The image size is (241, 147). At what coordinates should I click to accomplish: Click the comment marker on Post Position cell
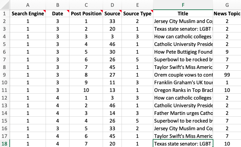[102, 11]
